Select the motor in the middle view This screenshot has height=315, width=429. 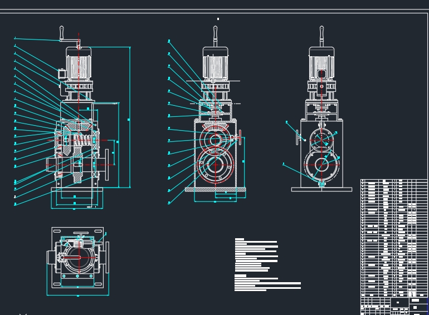click(215, 64)
